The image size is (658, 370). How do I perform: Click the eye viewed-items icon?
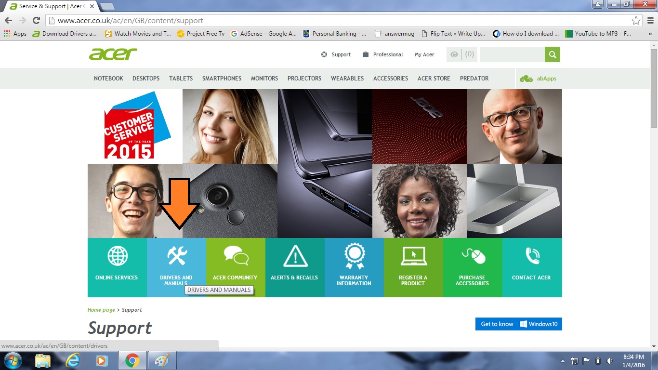[454, 54]
